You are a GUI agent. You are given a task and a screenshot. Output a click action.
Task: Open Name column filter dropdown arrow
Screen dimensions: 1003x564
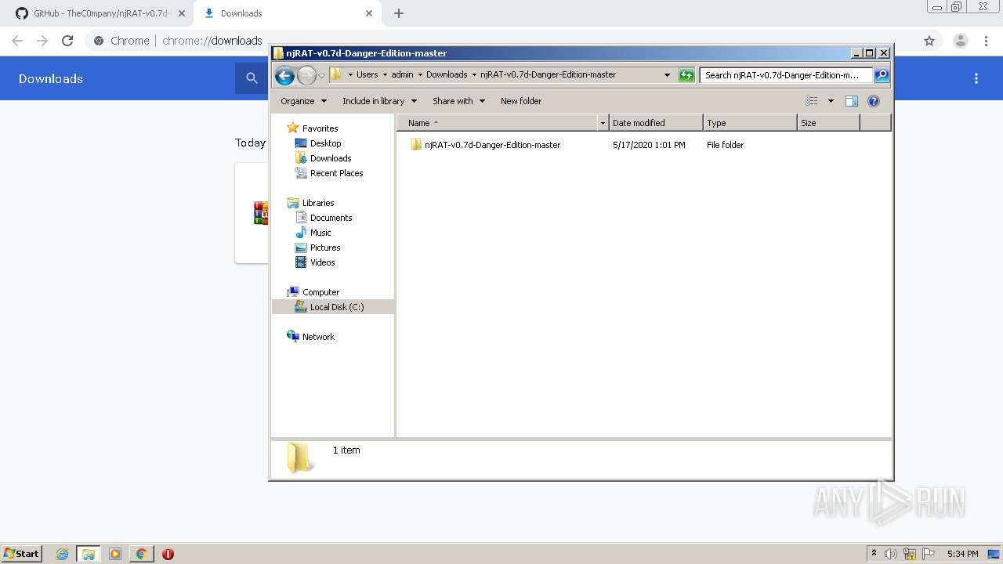(x=603, y=123)
